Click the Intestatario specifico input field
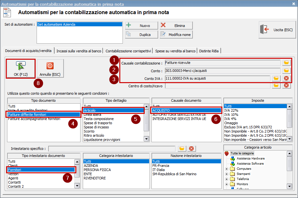 tap(112, 149)
